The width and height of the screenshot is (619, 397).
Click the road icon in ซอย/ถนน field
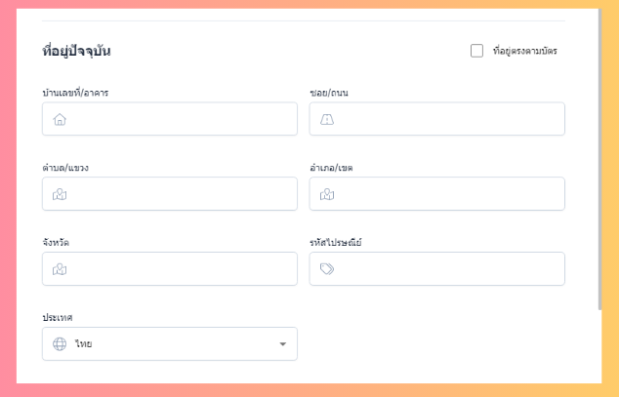pyautogui.click(x=327, y=120)
